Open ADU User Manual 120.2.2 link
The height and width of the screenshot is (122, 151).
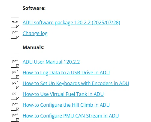point(51,62)
